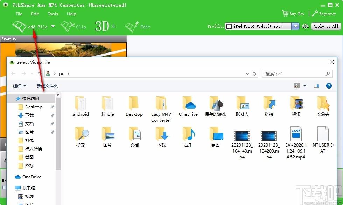This screenshot has height=205, width=343.
Task: Go back in the file dialog
Action: [13, 73]
